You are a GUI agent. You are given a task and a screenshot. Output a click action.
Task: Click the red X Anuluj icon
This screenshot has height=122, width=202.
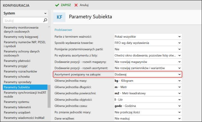(x=76, y=5)
